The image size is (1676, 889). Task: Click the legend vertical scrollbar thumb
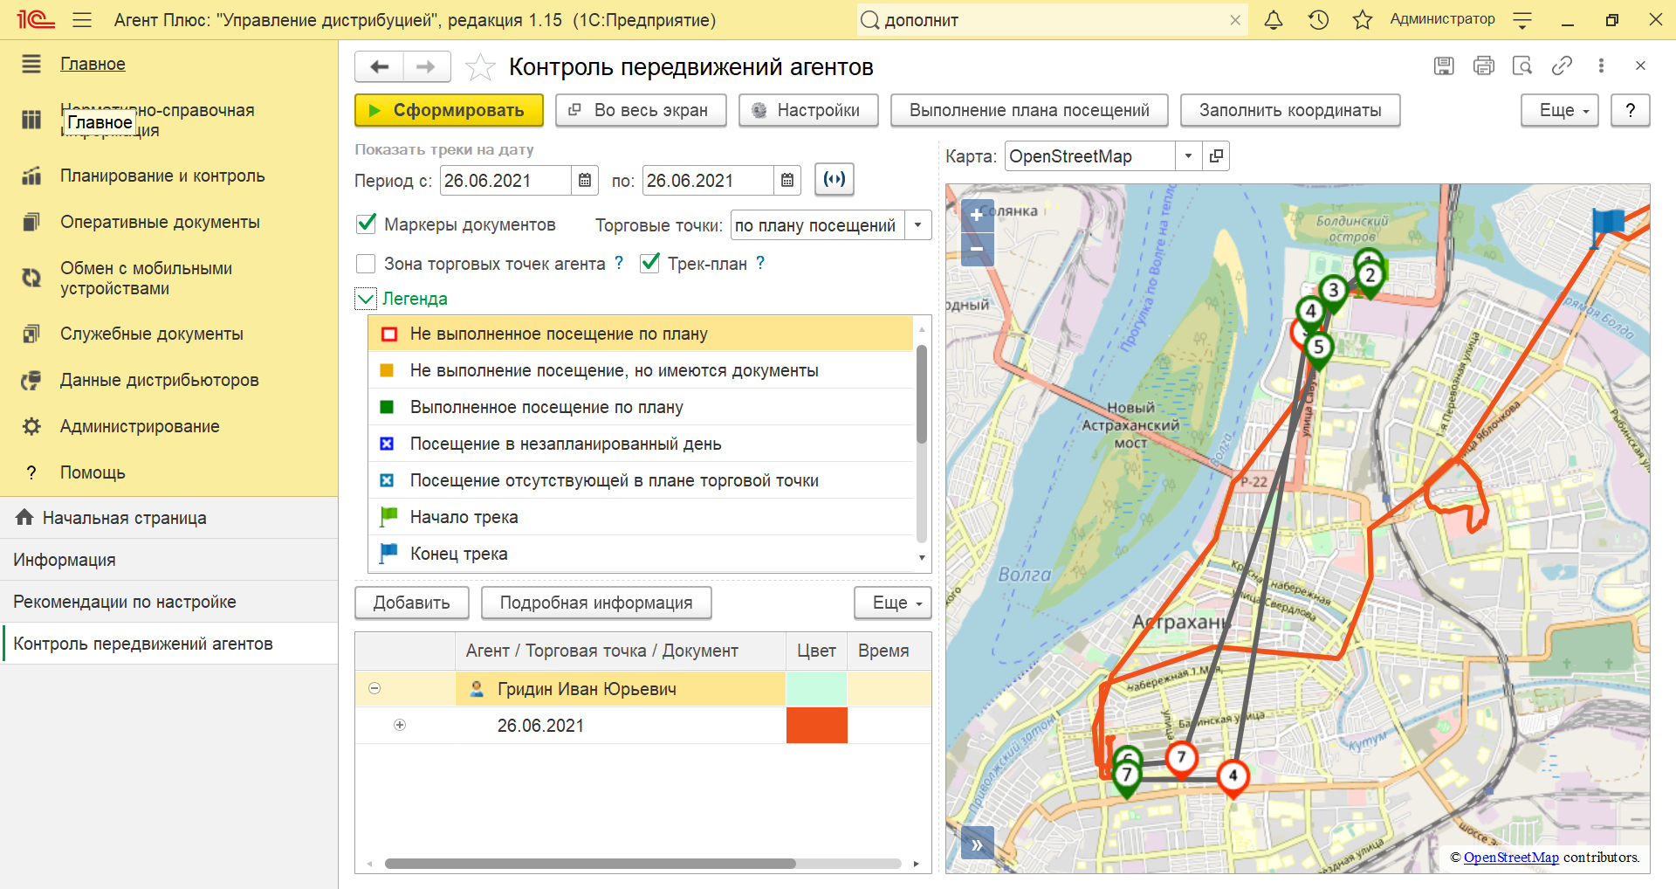click(922, 395)
